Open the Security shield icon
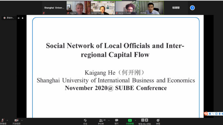This screenshot has width=223, height=125. pos(85,121)
